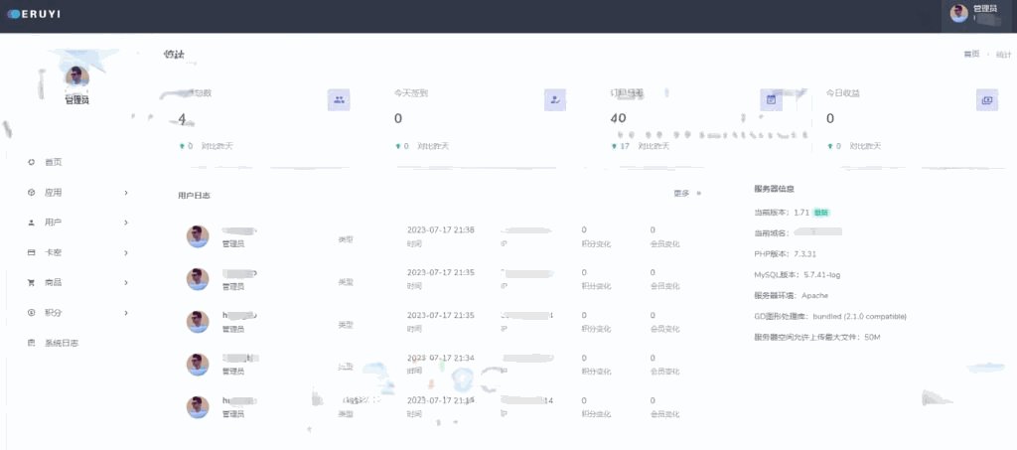
Task: Go to 首页 in the sidebar menu
Action: [54, 162]
